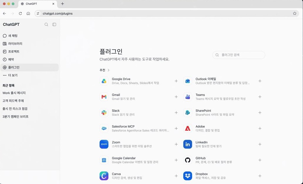
Task: Add the Dropbox plugin with plus
Action: pyautogui.click(x=260, y=176)
